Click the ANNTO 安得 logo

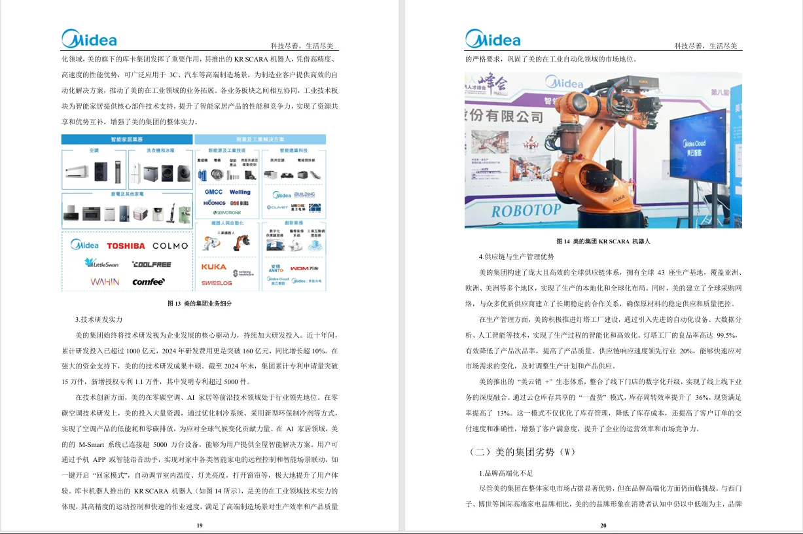(276, 268)
